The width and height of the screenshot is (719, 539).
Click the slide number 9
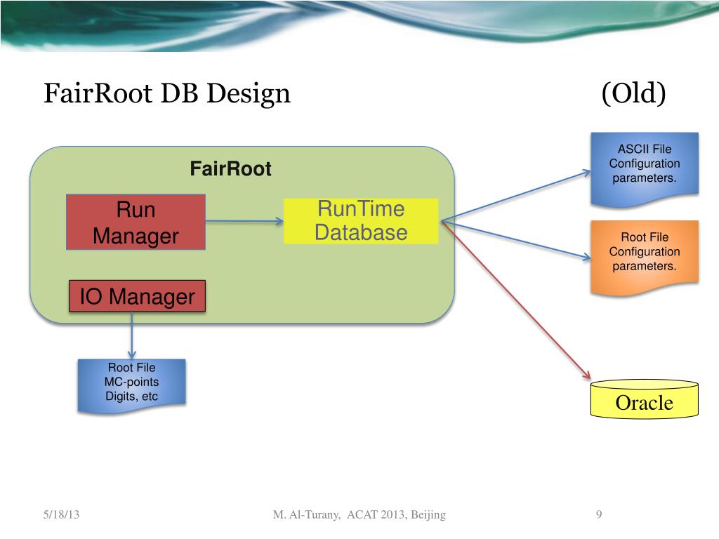599,514
